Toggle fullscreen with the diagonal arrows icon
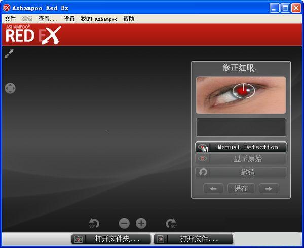The width and height of the screenshot is (304, 248). (x=9, y=54)
